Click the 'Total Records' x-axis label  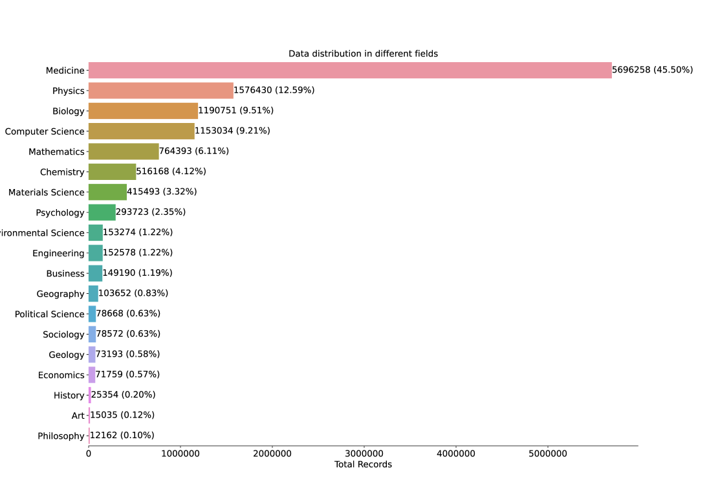pos(363,465)
